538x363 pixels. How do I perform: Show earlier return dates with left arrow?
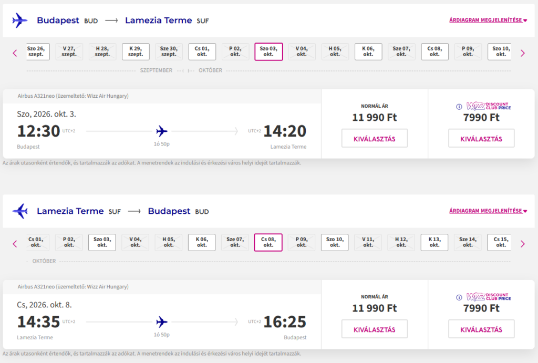15,243
